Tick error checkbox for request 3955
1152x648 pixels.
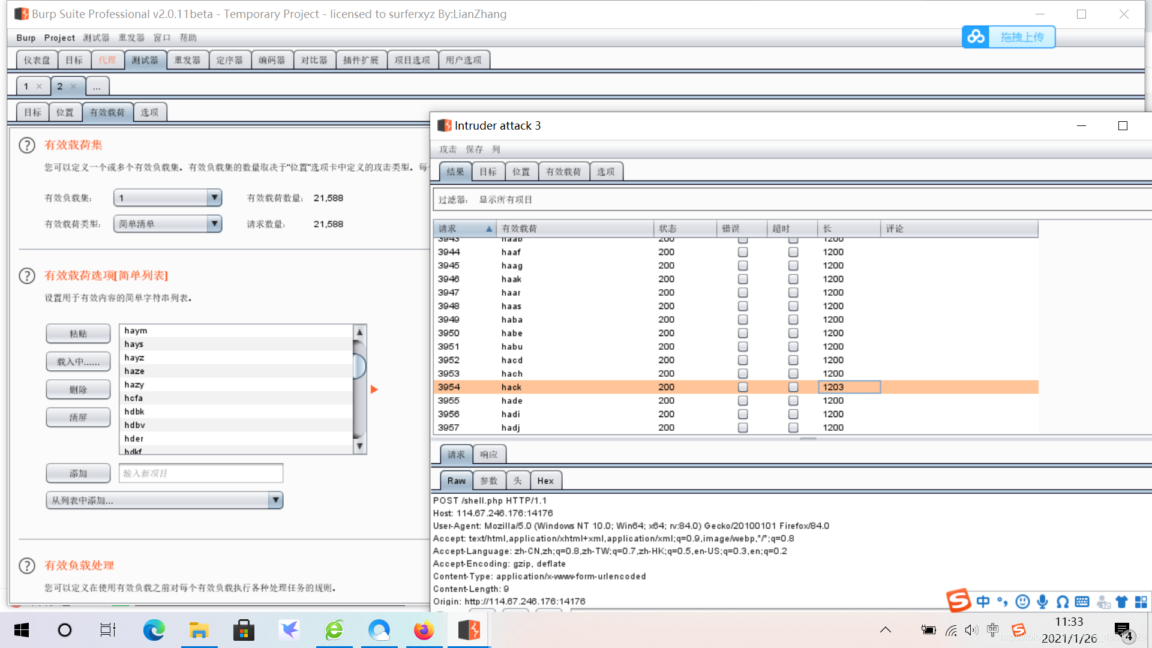[743, 400]
